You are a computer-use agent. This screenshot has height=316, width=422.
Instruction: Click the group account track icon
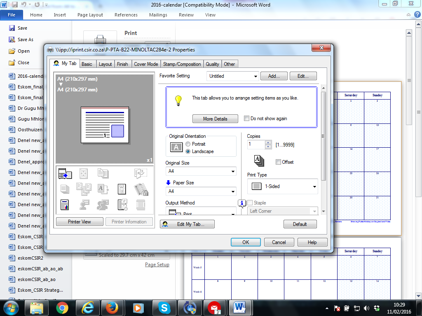pyautogui.click(x=103, y=205)
